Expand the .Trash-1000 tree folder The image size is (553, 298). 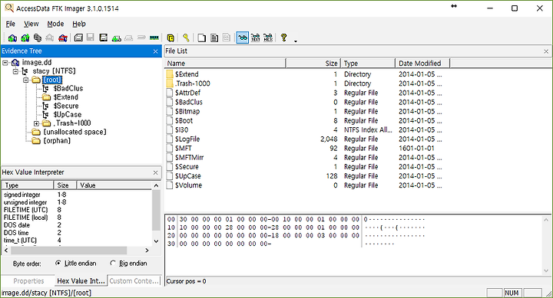(x=36, y=123)
